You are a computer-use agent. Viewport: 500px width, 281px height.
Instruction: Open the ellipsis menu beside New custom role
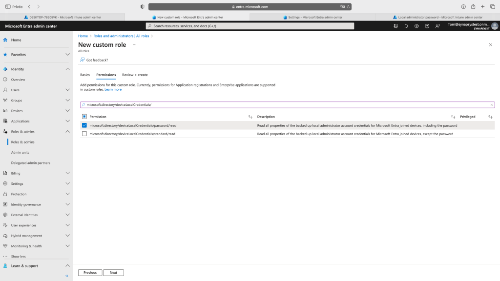[x=134, y=44]
